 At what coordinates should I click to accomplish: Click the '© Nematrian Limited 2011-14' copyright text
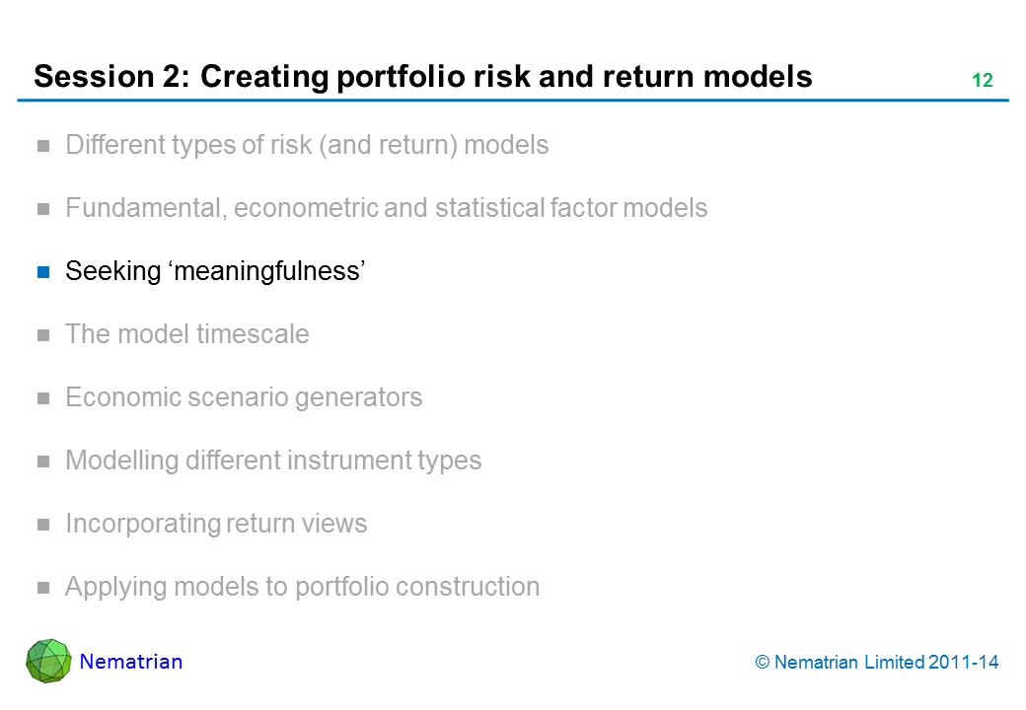tap(877, 663)
